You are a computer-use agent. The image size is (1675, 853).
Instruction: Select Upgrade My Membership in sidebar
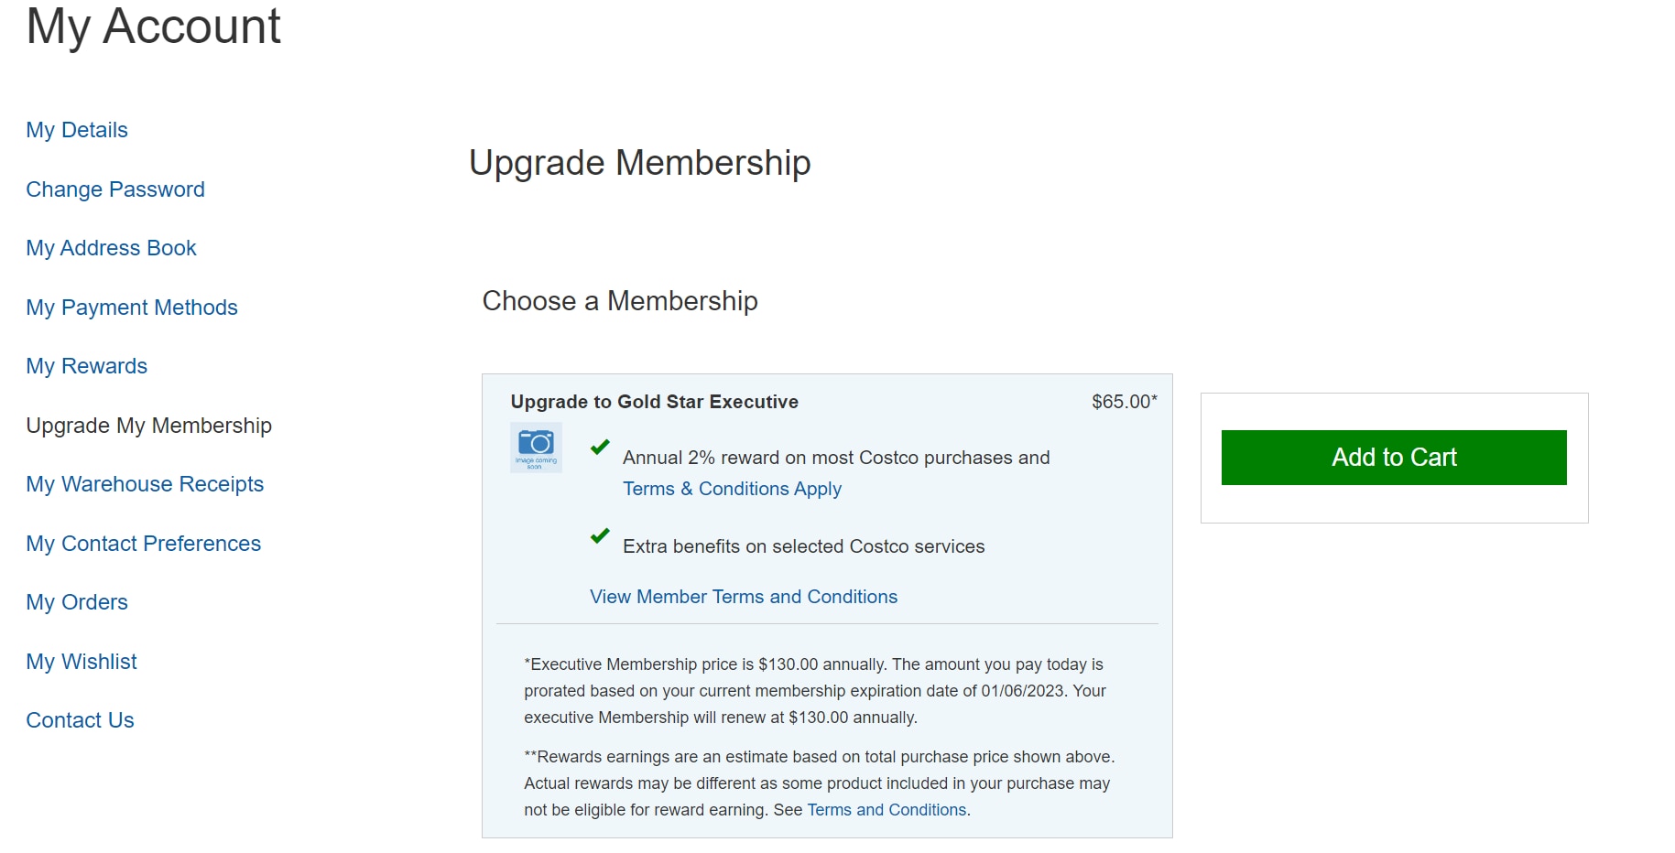[x=148, y=426]
